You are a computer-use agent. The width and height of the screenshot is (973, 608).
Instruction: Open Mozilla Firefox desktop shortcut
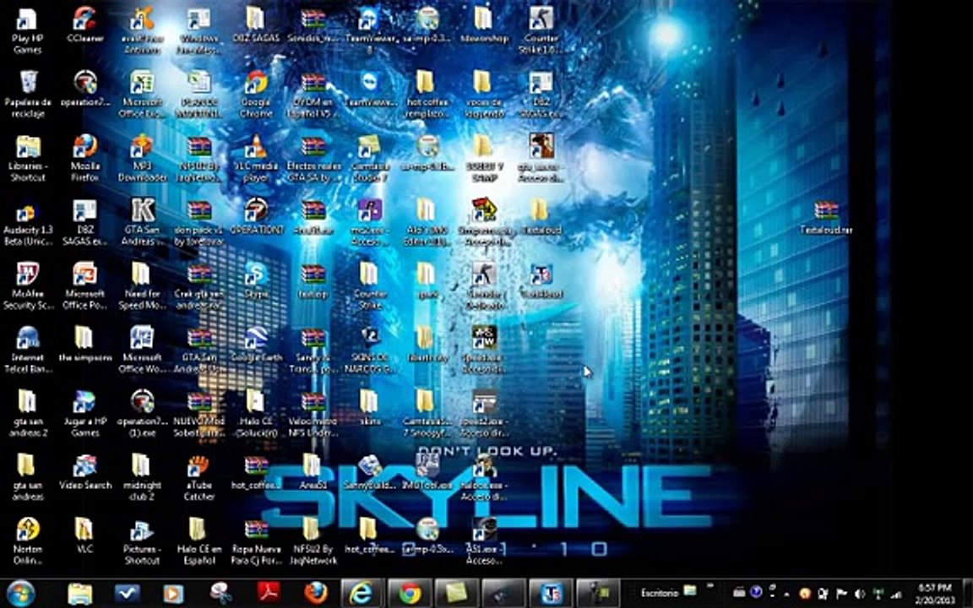[85, 158]
